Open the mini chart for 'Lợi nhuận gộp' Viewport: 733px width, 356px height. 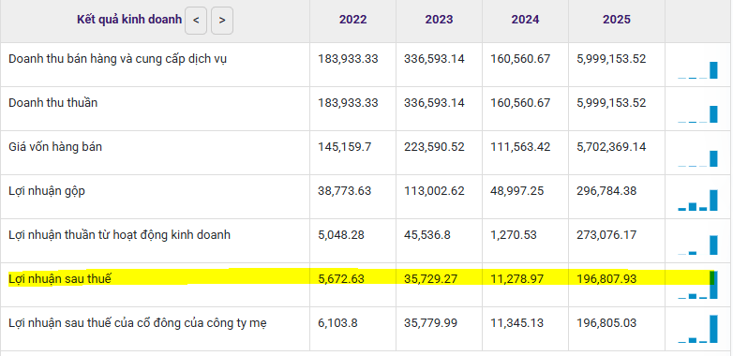(x=698, y=200)
